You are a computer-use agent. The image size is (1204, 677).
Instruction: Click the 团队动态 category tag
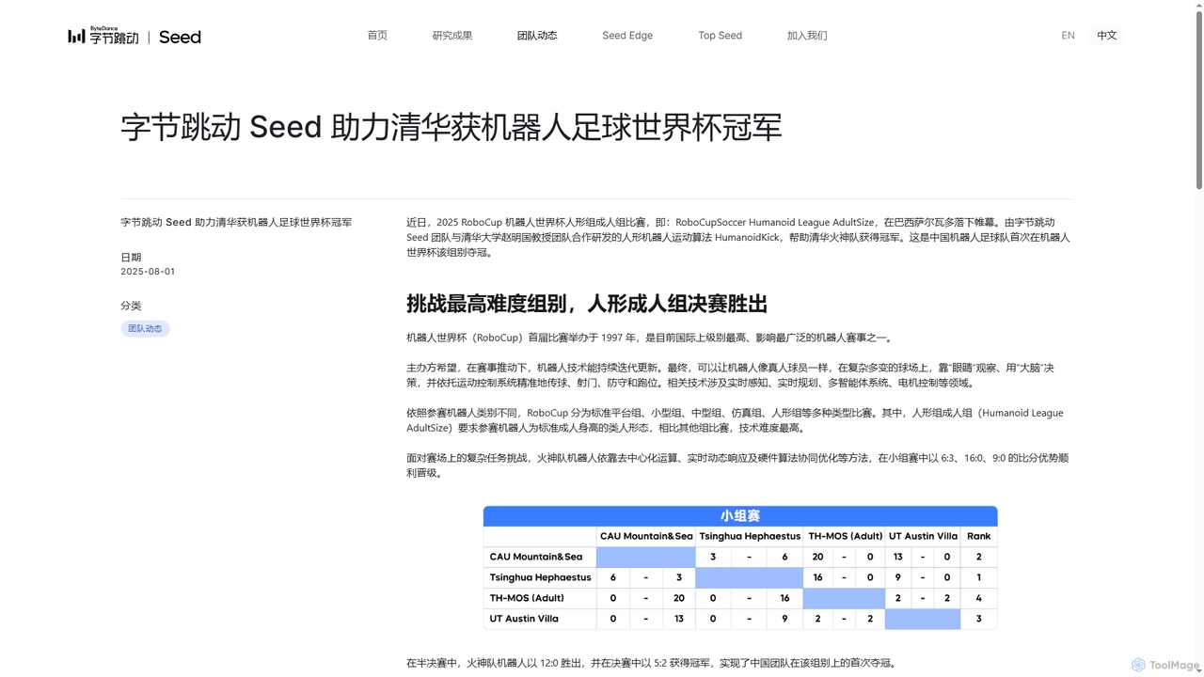pyautogui.click(x=145, y=329)
